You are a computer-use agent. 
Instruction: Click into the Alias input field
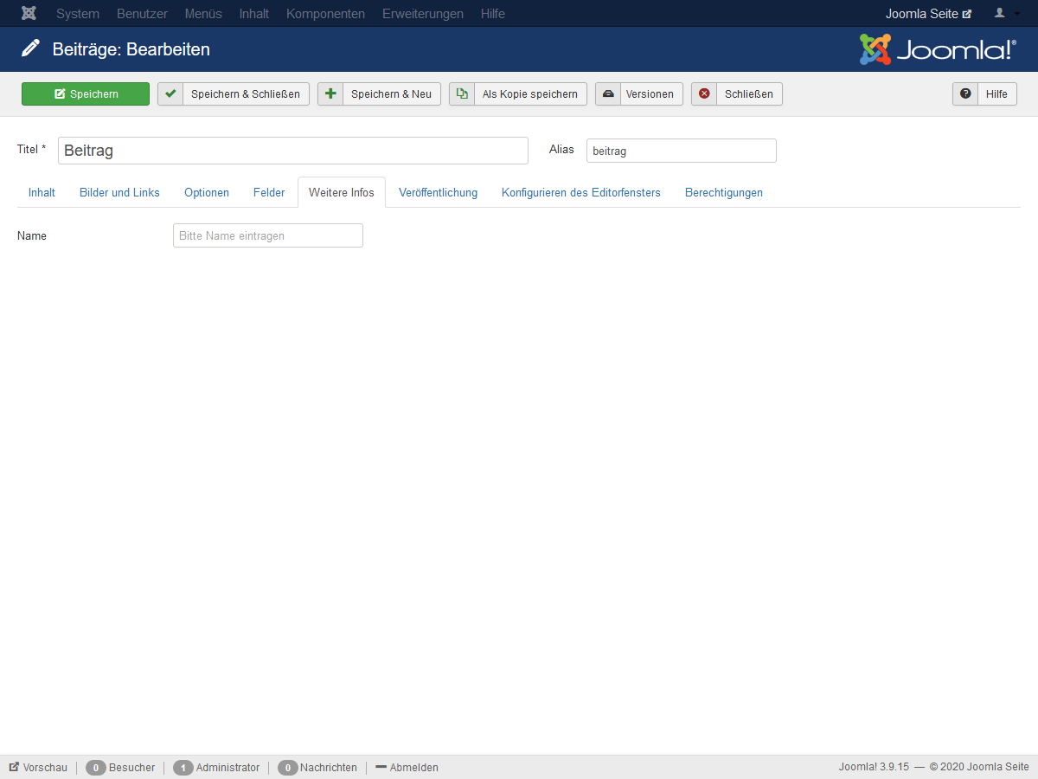[x=682, y=151]
